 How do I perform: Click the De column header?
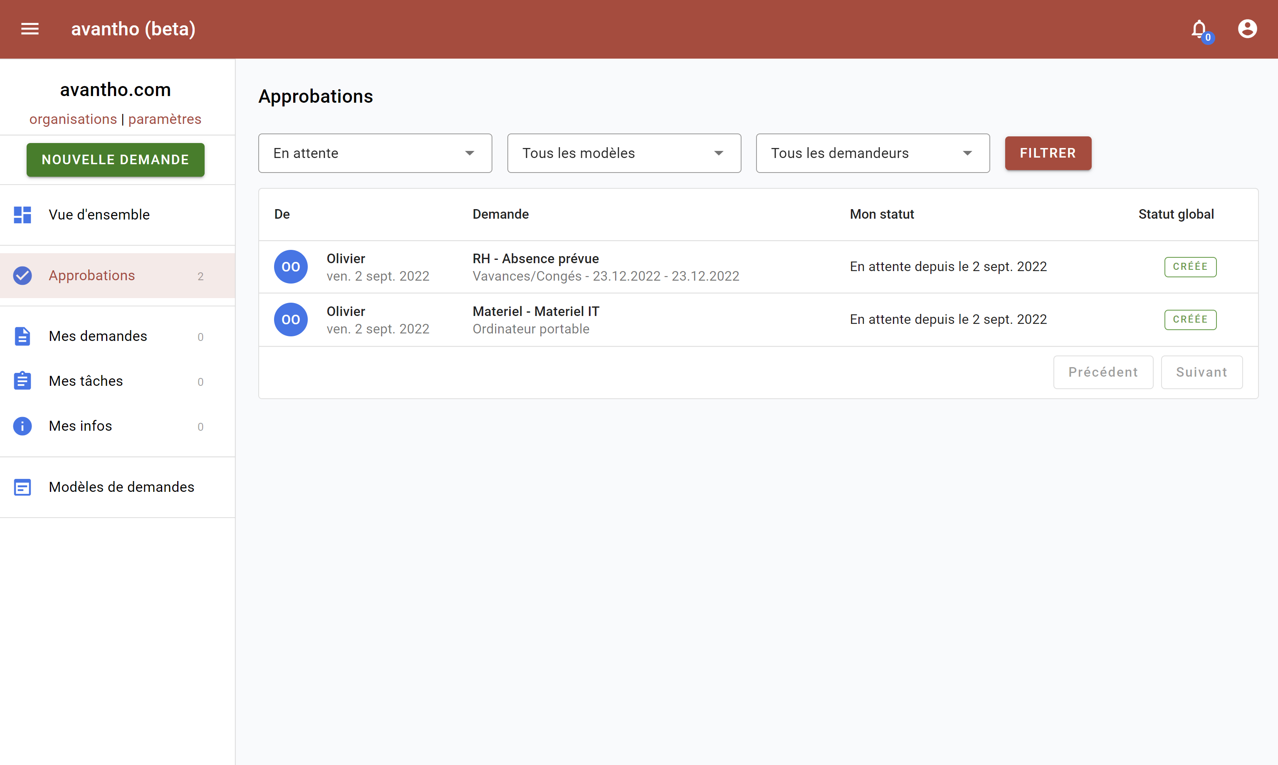282,215
